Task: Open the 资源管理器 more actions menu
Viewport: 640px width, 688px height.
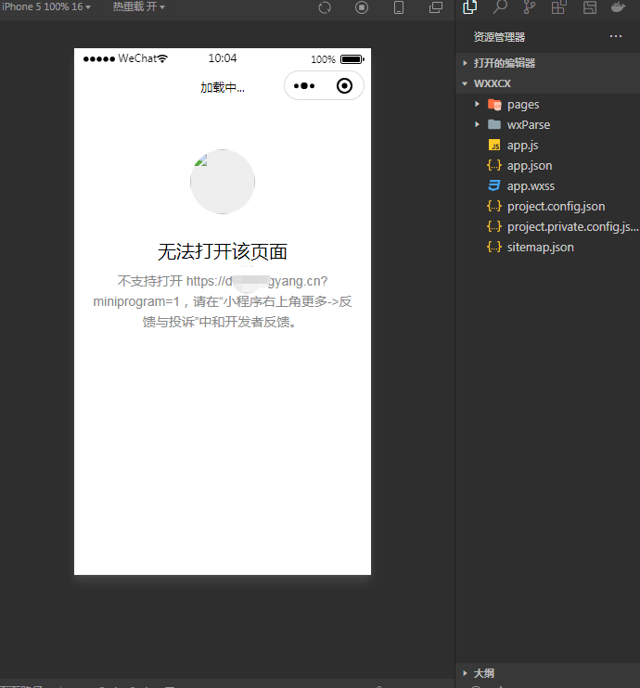Action: coord(616,36)
